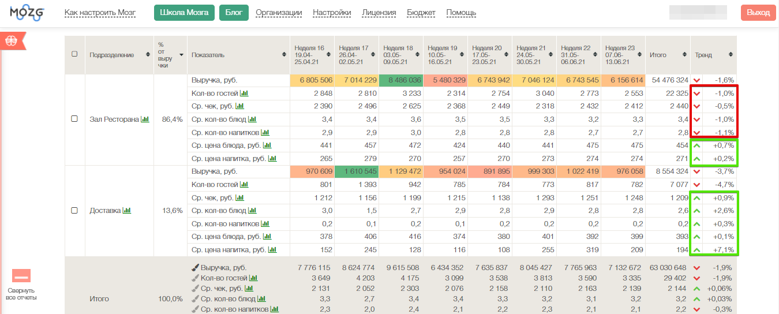Sort by the Тренд column arrows
The image size is (779, 314).
tap(731, 55)
